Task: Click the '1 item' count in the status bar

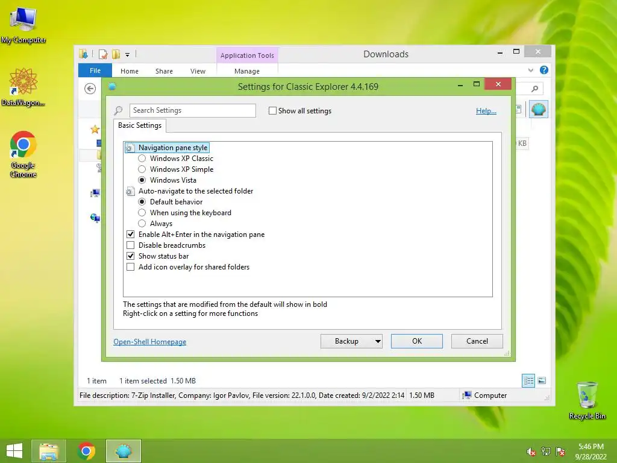Action: coord(97,381)
